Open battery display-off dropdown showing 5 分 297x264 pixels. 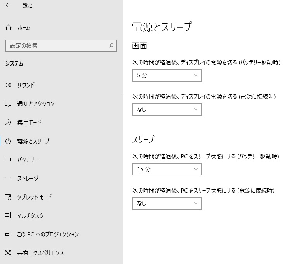tap(167, 75)
